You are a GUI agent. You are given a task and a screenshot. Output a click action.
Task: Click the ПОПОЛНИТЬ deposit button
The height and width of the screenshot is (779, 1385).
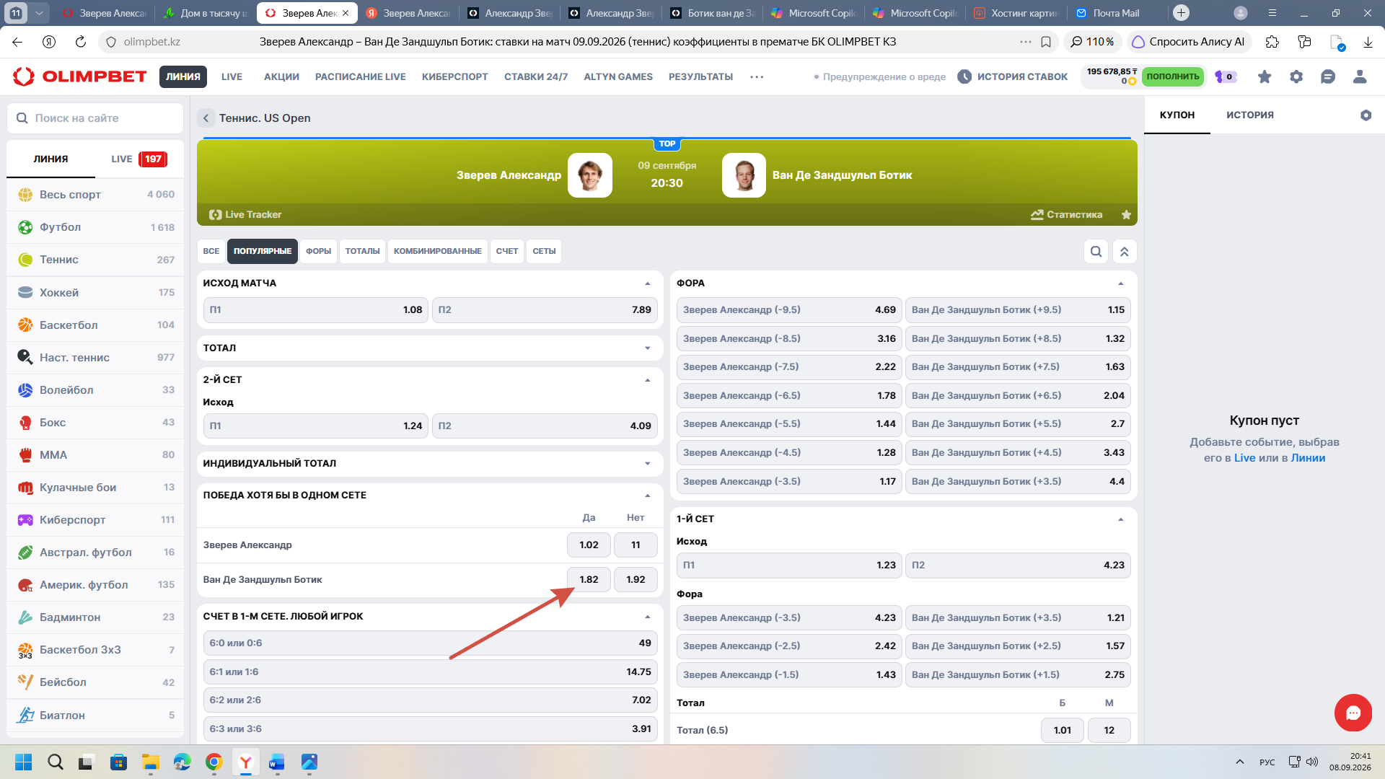(1173, 76)
